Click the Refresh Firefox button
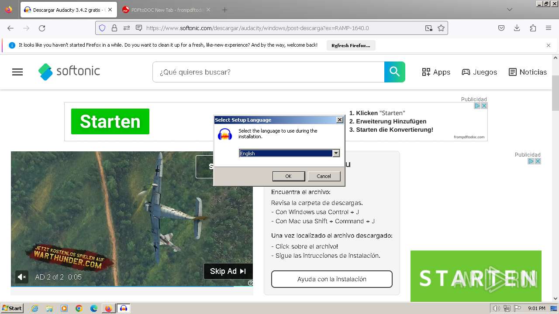 [x=351, y=45]
